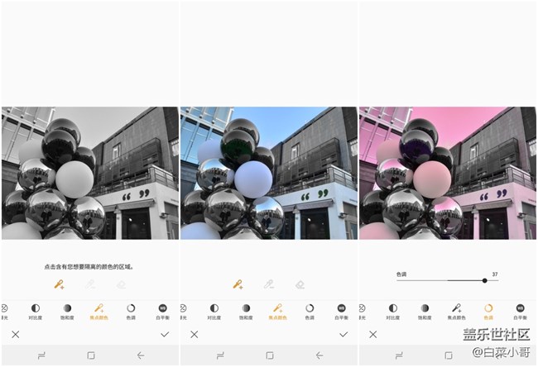Image resolution: width=538 pixels, height=367 pixels.
Task: Select the remove-color eyedropper in the middle screen
Action: click(x=268, y=284)
